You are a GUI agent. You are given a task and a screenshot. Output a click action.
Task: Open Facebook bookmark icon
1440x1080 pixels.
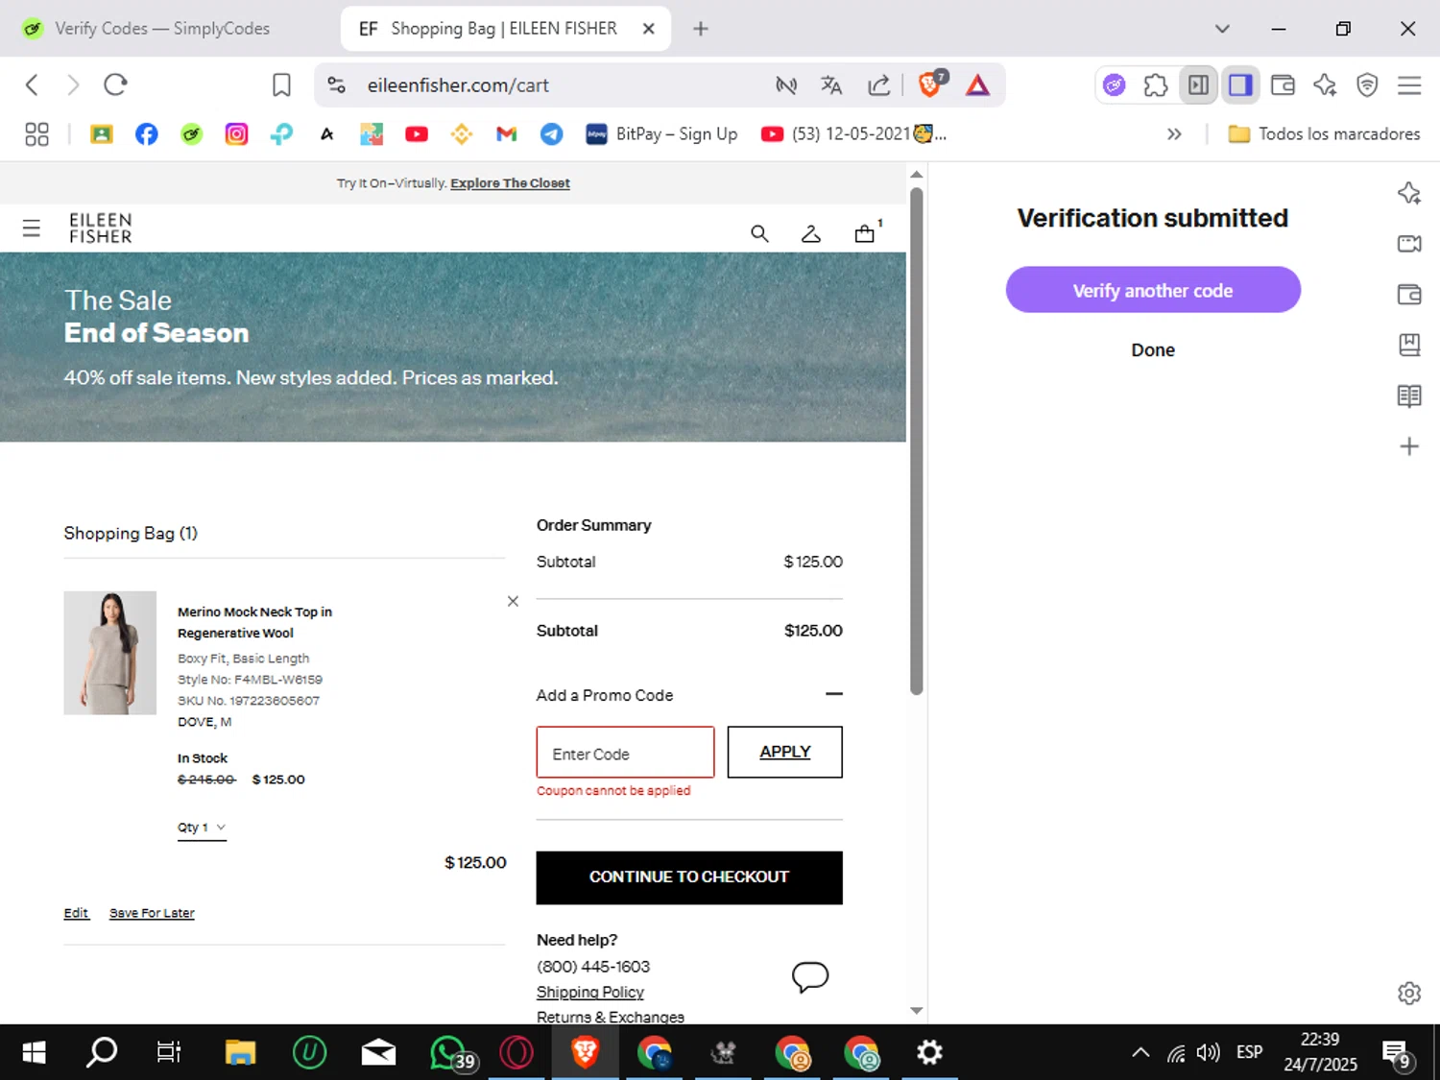coord(147,134)
